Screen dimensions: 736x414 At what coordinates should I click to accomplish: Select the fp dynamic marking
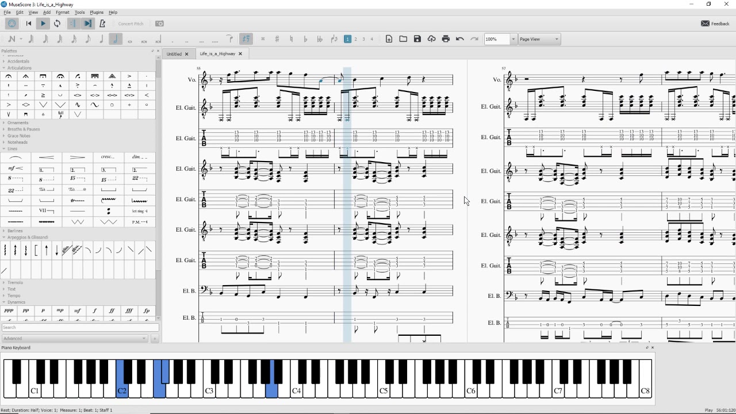click(147, 310)
